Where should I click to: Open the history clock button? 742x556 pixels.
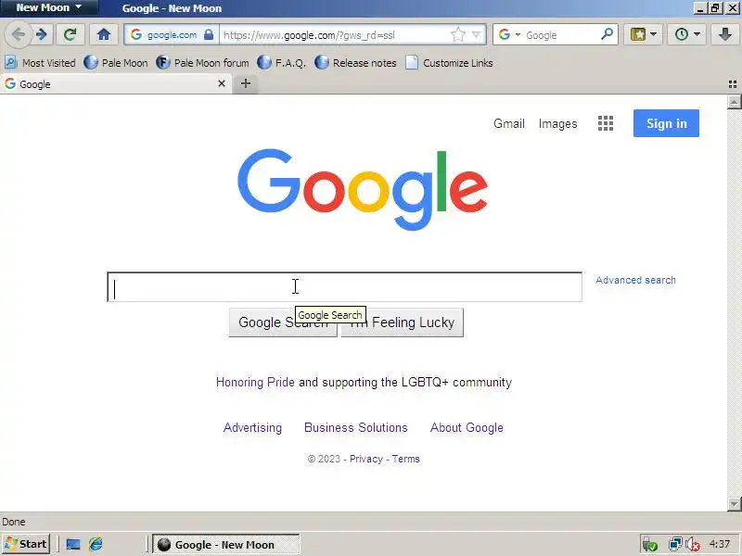pyautogui.click(x=682, y=34)
